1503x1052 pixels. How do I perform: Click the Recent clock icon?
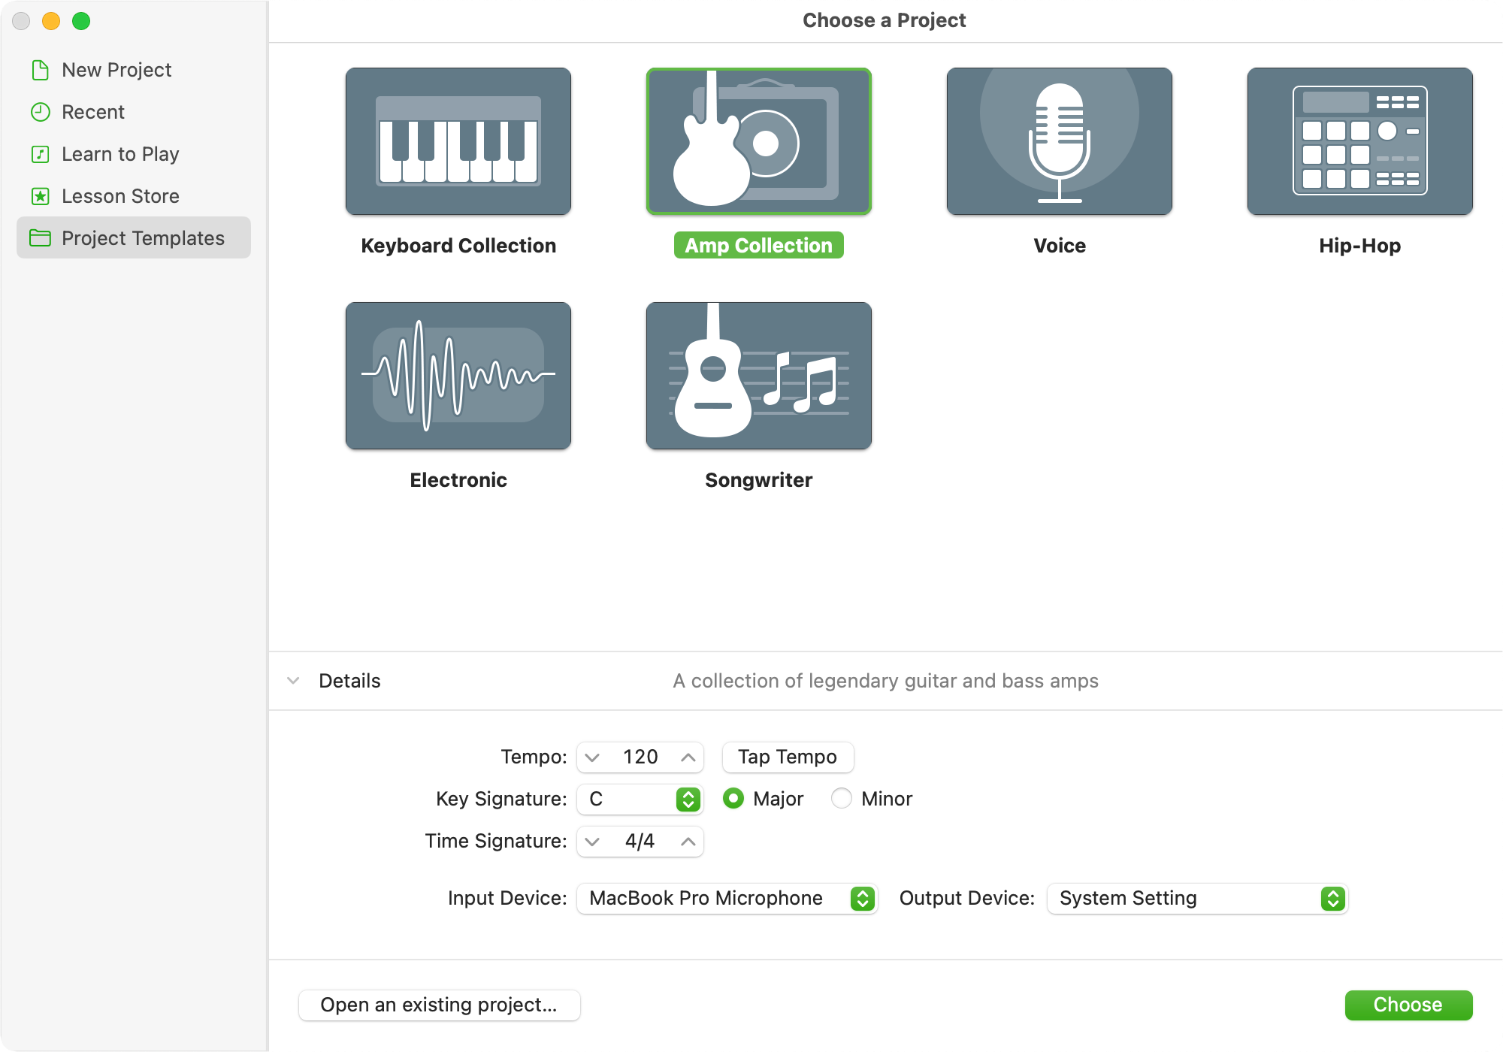pos(41,112)
